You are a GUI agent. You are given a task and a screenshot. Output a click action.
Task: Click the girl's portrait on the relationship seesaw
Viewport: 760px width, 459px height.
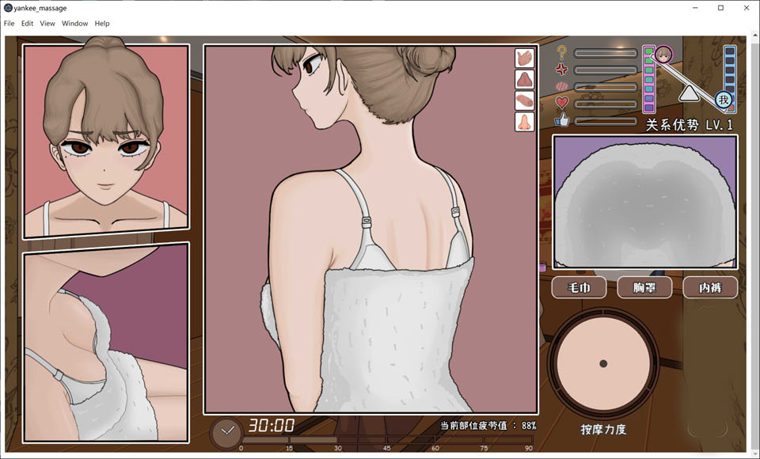663,55
